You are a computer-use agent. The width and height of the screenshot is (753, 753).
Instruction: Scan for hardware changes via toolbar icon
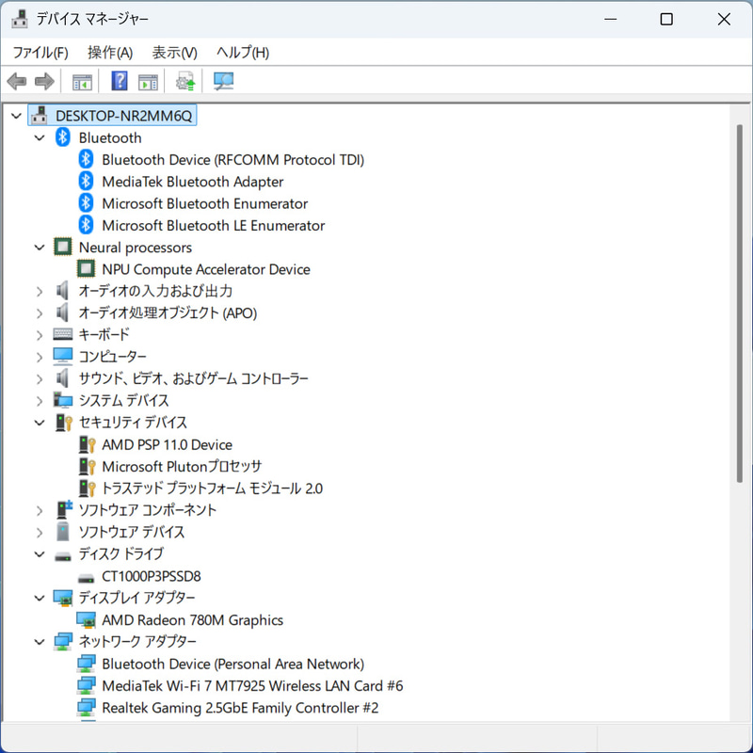pos(222,81)
